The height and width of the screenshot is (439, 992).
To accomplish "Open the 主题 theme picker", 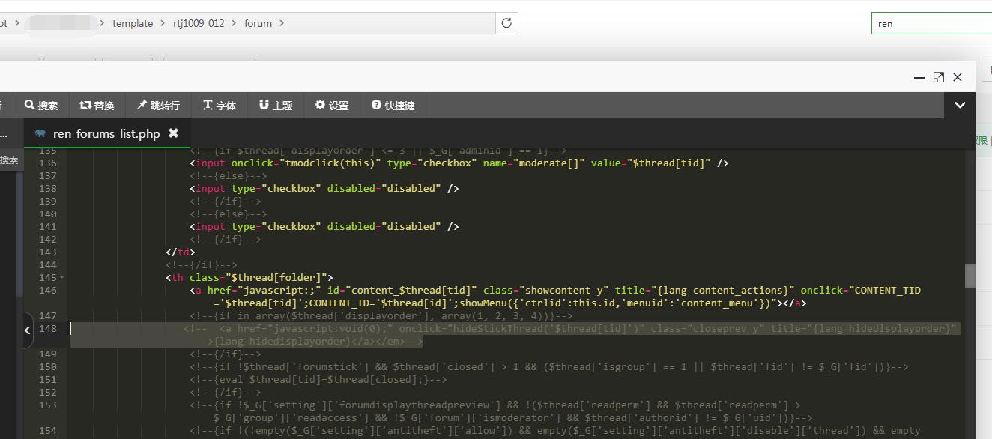I will click(x=276, y=106).
